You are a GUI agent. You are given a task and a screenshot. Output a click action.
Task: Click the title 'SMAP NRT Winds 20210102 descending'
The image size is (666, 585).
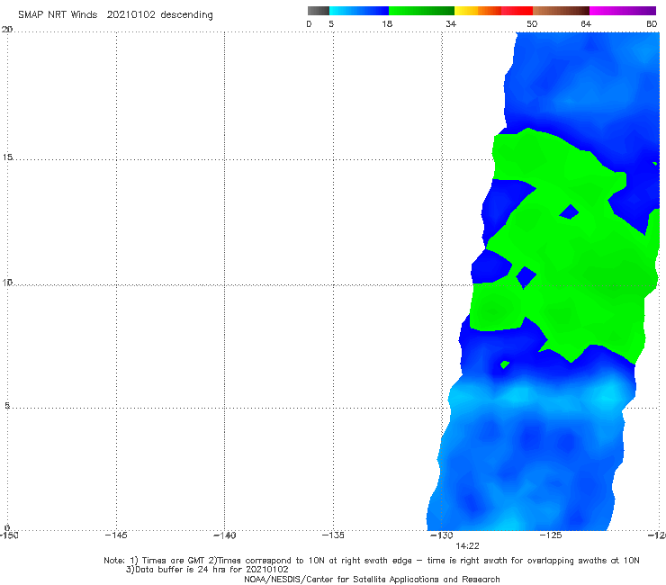[115, 15]
